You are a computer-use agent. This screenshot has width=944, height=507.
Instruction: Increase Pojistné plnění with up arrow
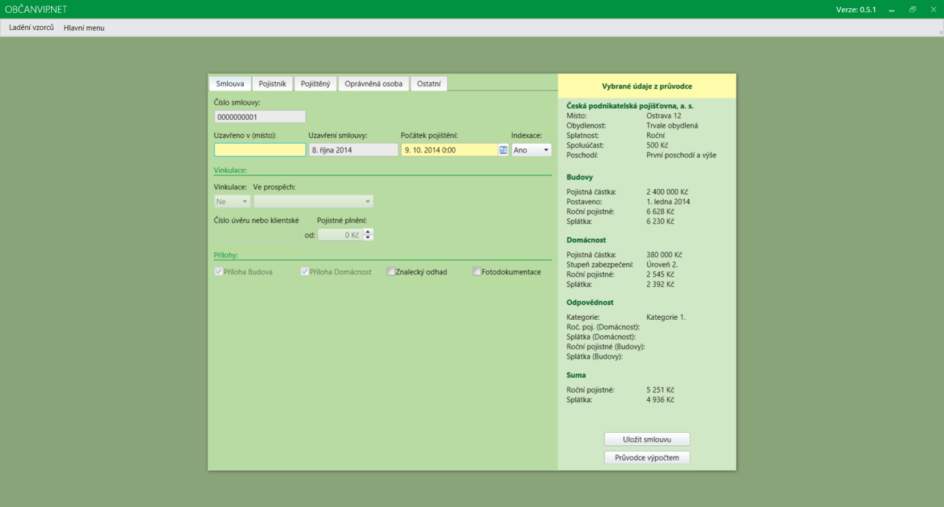[368, 231]
